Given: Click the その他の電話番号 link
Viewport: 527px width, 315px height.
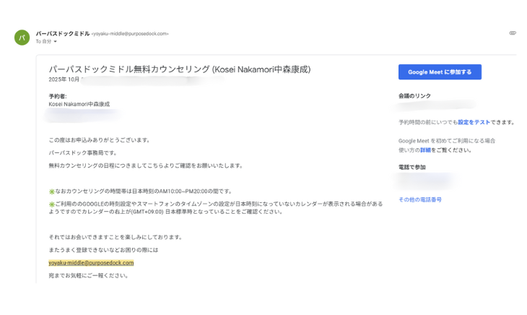Looking at the screenshot, I should pyautogui.click(x=420, y=199).
